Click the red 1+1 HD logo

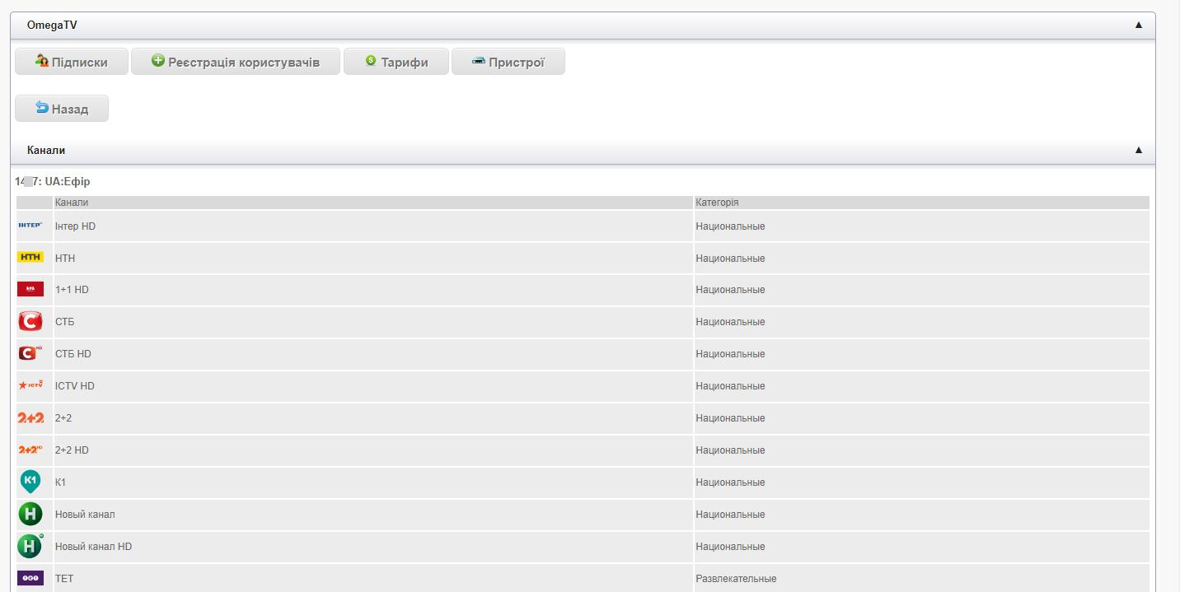tap(30, 290)
